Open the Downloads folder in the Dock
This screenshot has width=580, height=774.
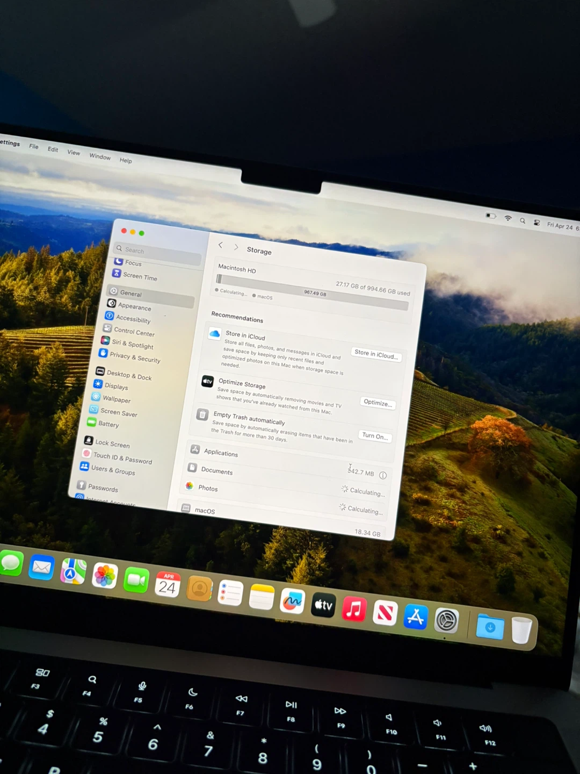pyautogui.click(x=490, y=627)
